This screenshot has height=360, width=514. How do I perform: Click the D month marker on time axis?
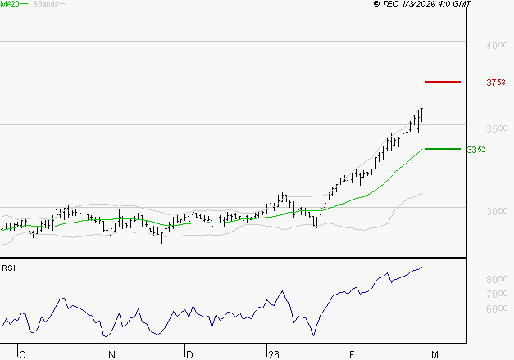point(189,355)
